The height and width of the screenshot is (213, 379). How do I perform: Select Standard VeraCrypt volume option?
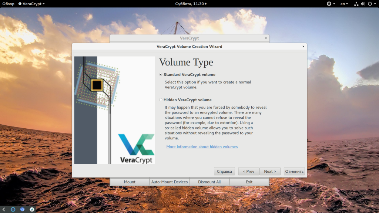(161, 75)
